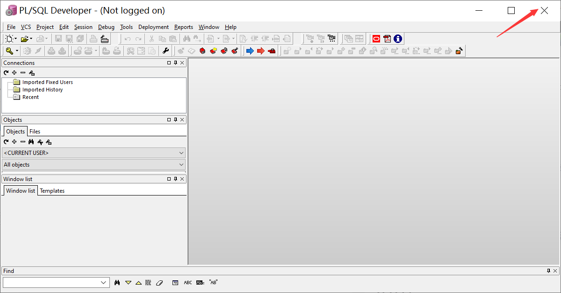
Task: Pin the Connections panel
Action: 176,63
